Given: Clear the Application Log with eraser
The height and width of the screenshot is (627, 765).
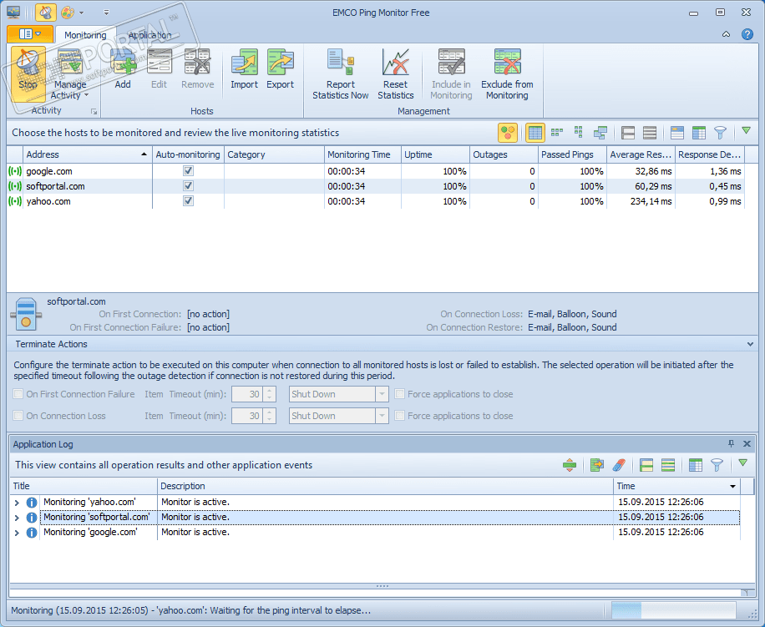Looking at the screenshot, I should [x=618, y=465].
